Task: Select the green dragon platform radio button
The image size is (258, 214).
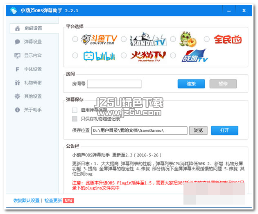Action: [x=173, y=39]
